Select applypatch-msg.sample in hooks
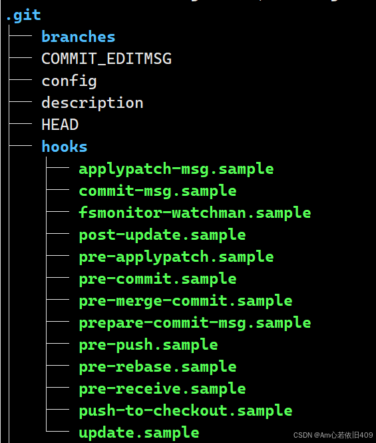This screenshot has height=443, width=376. point(176,169)
